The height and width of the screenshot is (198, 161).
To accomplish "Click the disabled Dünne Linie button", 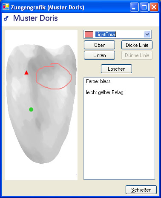I will (x=137, y=55).
